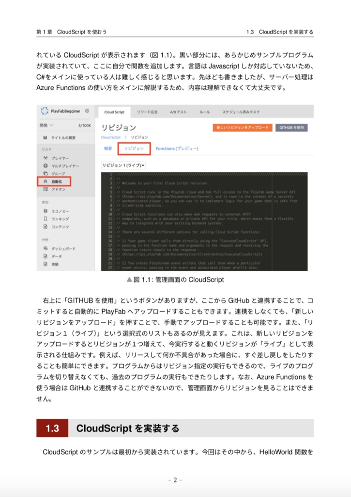
Task: Open the マルチプレイヤー sidebar entry
Action: point(65,166)
